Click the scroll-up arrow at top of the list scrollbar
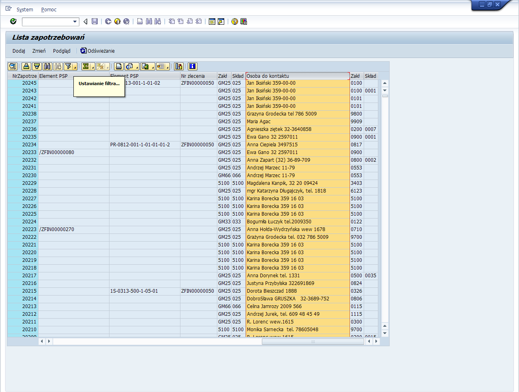Viewport: 519px width, 392px height. 385,83
